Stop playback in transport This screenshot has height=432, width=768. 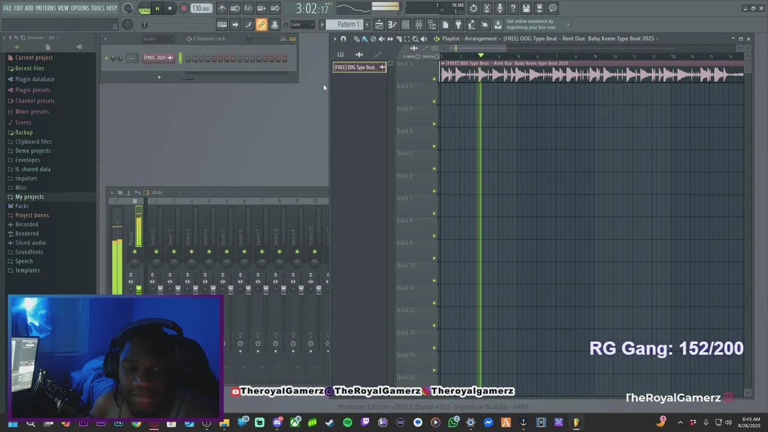click(170, 8)
